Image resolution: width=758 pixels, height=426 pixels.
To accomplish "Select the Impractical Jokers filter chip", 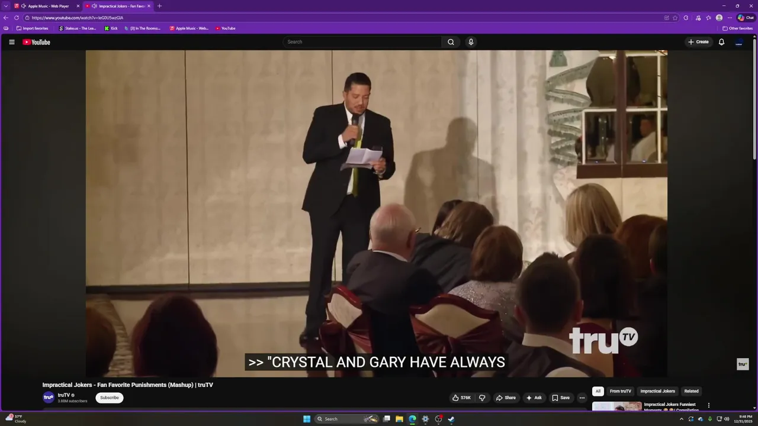I will pyautogui.click(x=657, y=391).
